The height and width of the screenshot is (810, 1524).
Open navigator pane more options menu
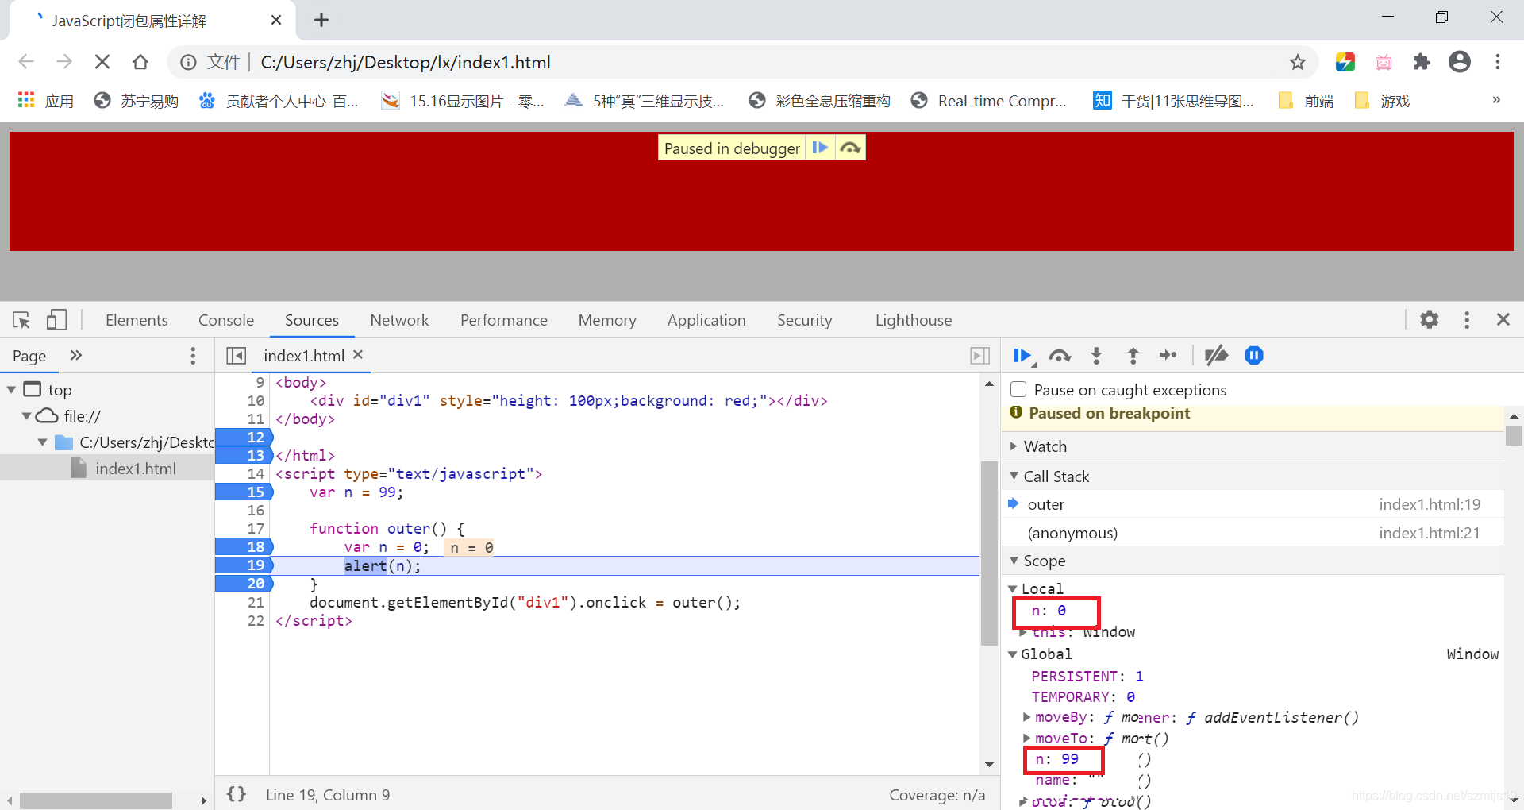click(193, 356)
